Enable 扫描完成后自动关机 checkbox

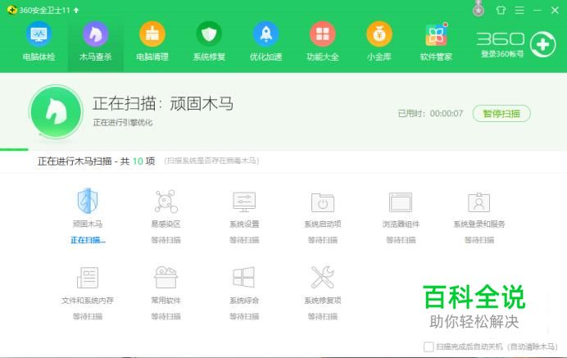point(429,347)
